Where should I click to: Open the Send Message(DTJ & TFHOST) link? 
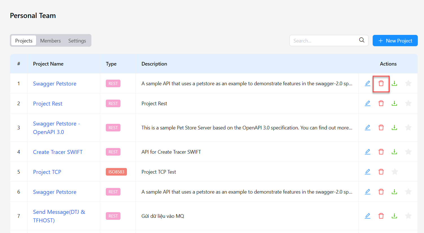point(59,216)
